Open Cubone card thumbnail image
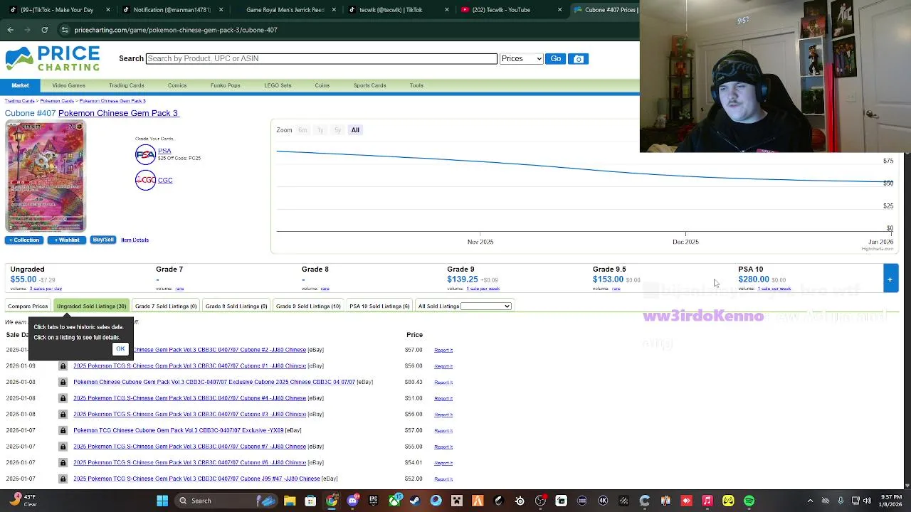The height and width of the screenshot is (512, 911). point(45,177)
